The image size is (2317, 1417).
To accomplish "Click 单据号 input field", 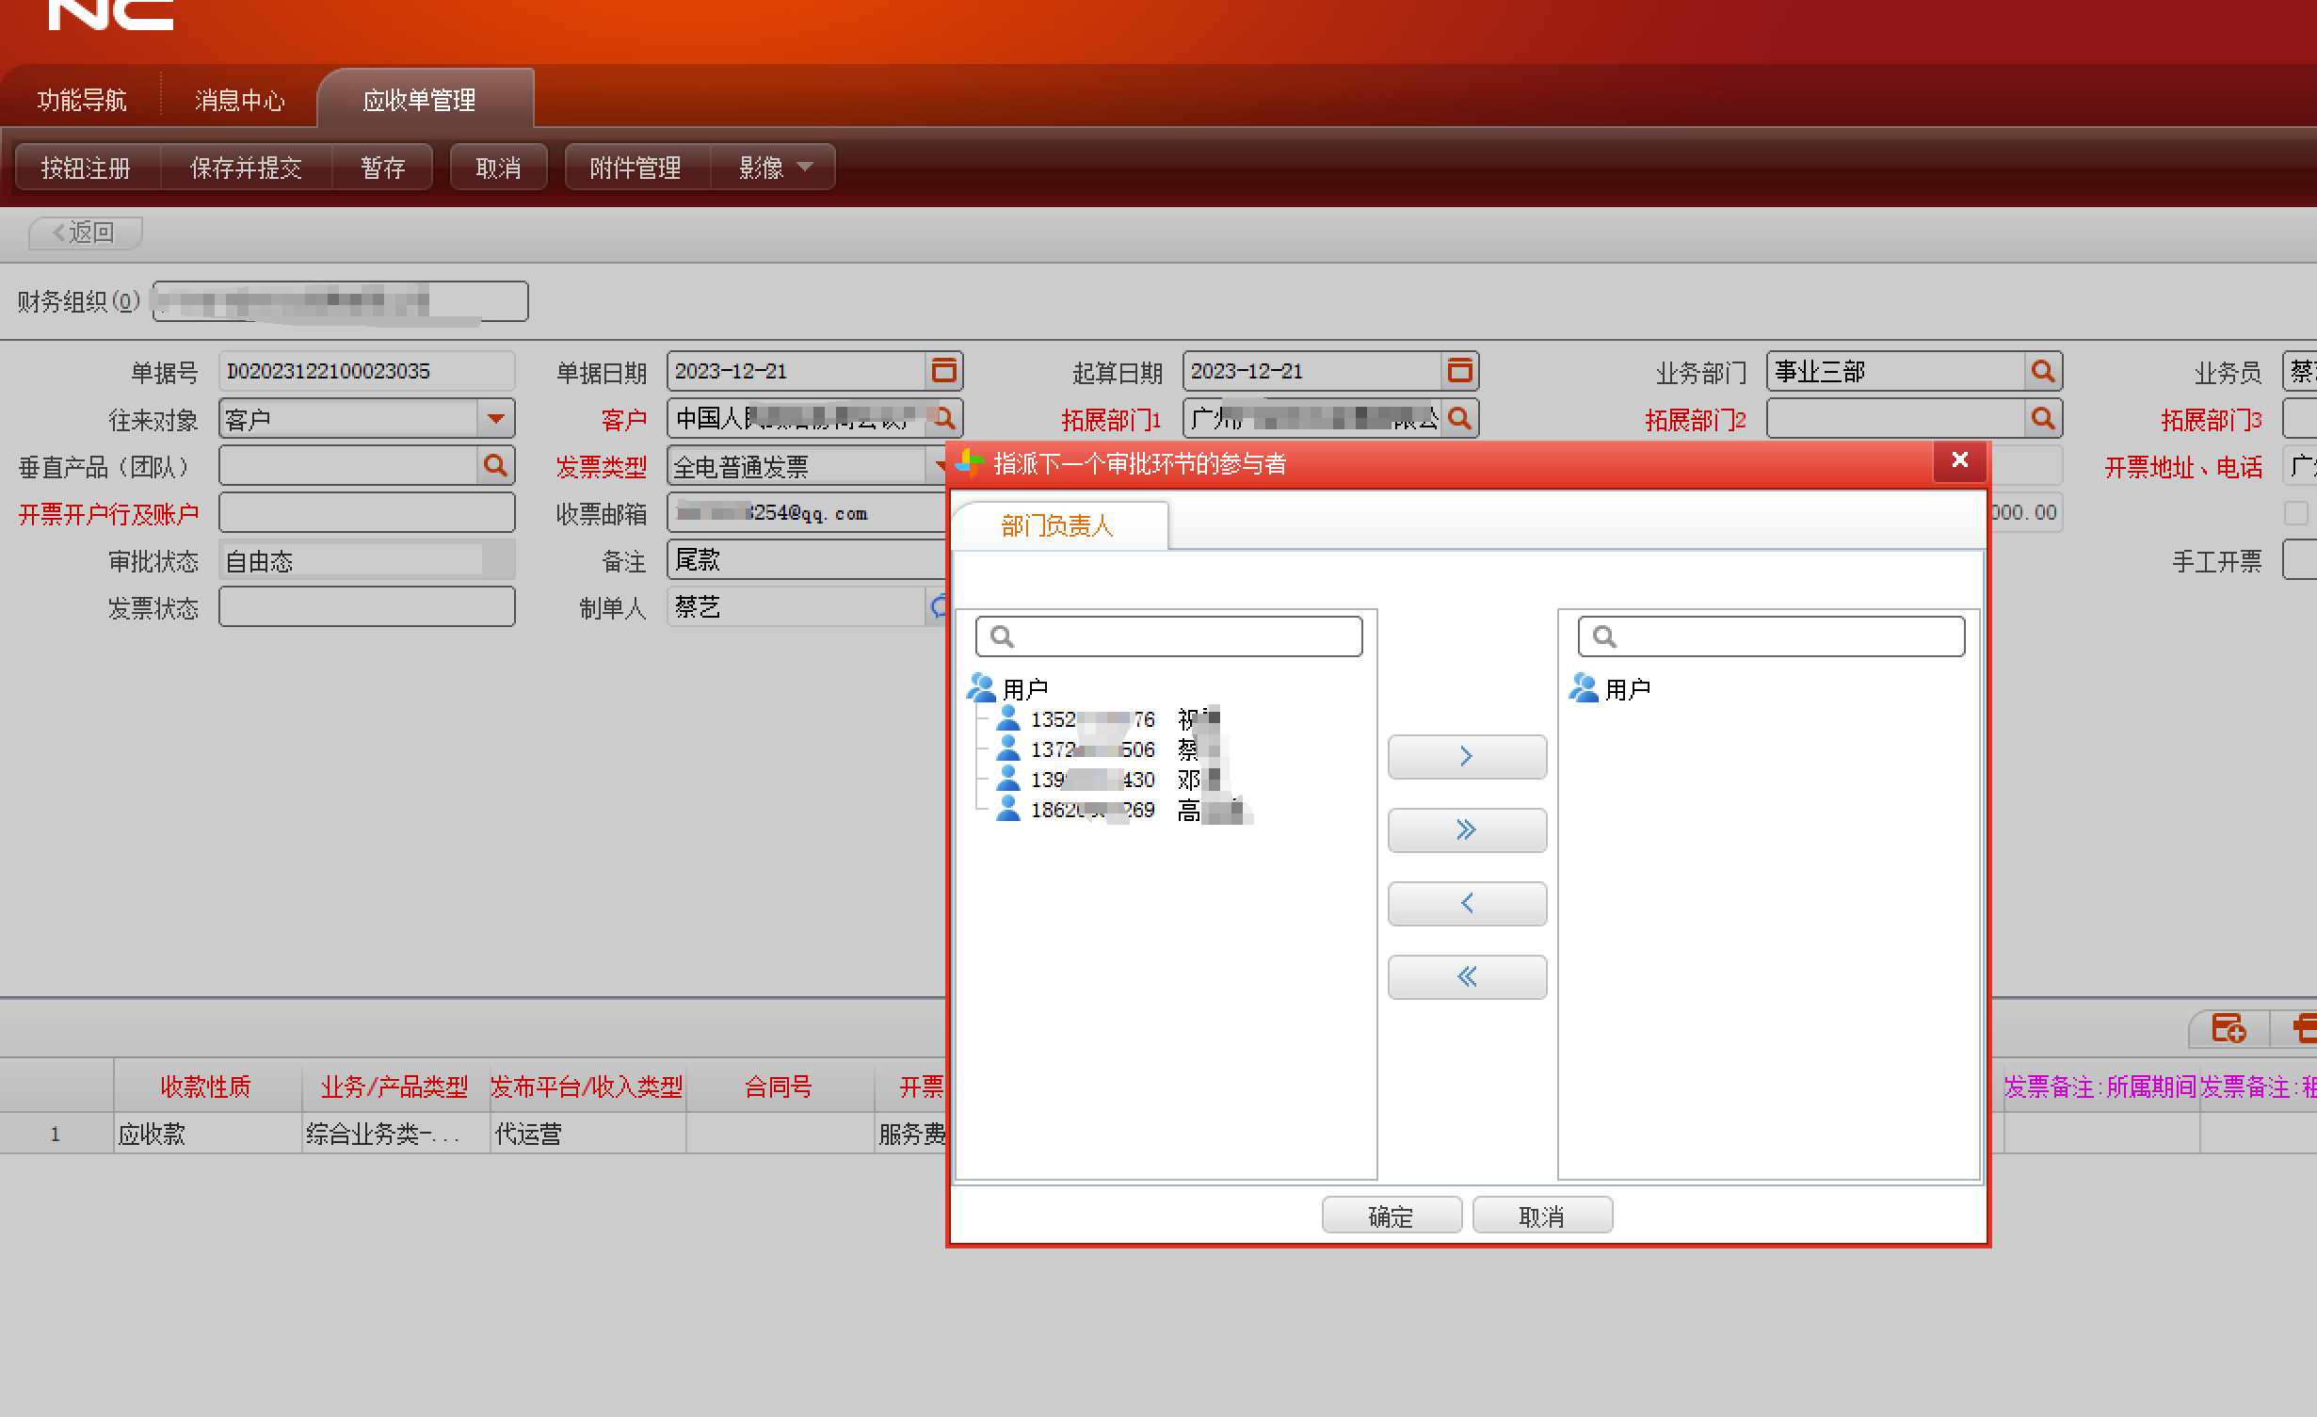I will click(x=367, y=371).
